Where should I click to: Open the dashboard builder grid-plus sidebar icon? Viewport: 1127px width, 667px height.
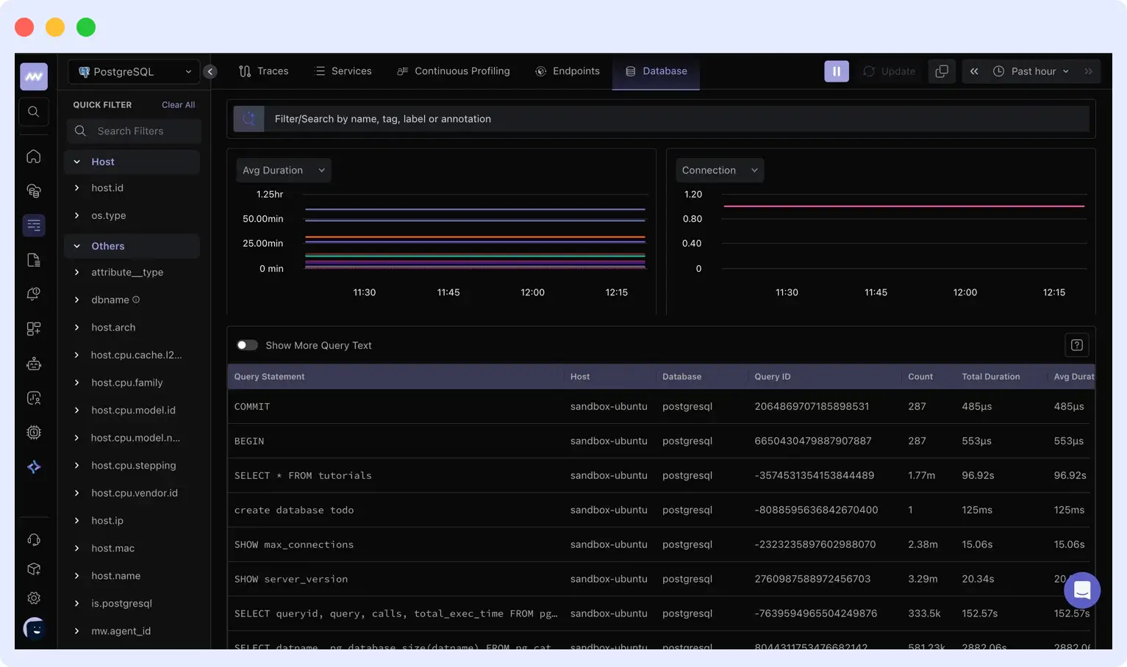click(34, 329)
